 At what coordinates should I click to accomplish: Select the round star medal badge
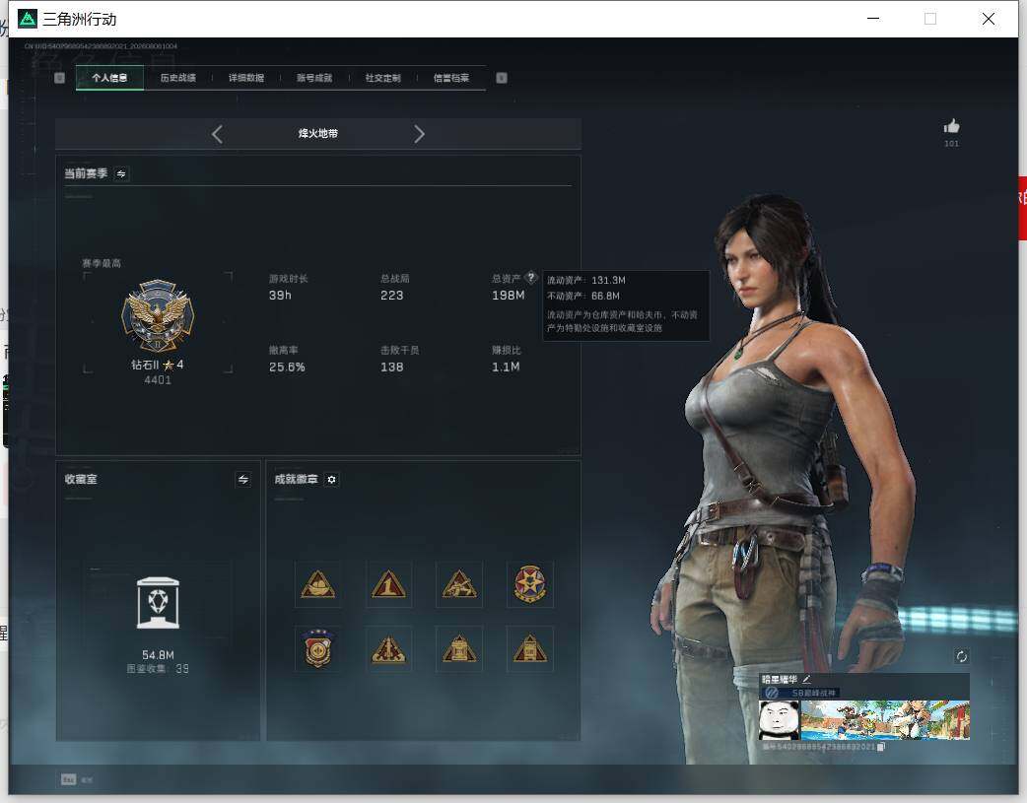click(x=530, y=584)
